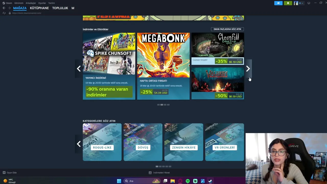Select second categories carousel page dot
This screenshot has height=184, width=327.
(160, 166)
